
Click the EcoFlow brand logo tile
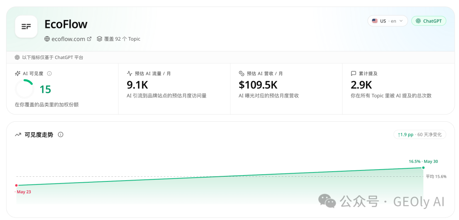pos(26,27)
